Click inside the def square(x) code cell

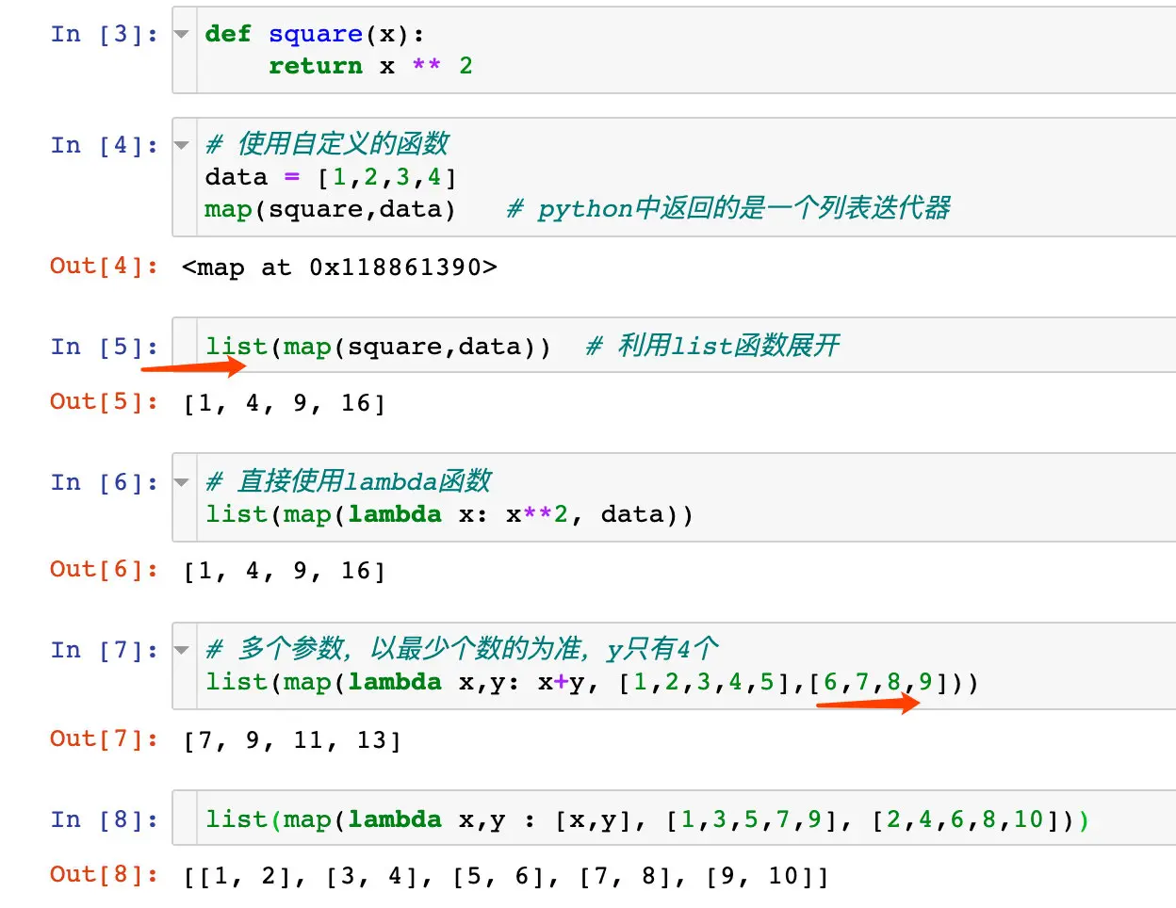[674, 50]
